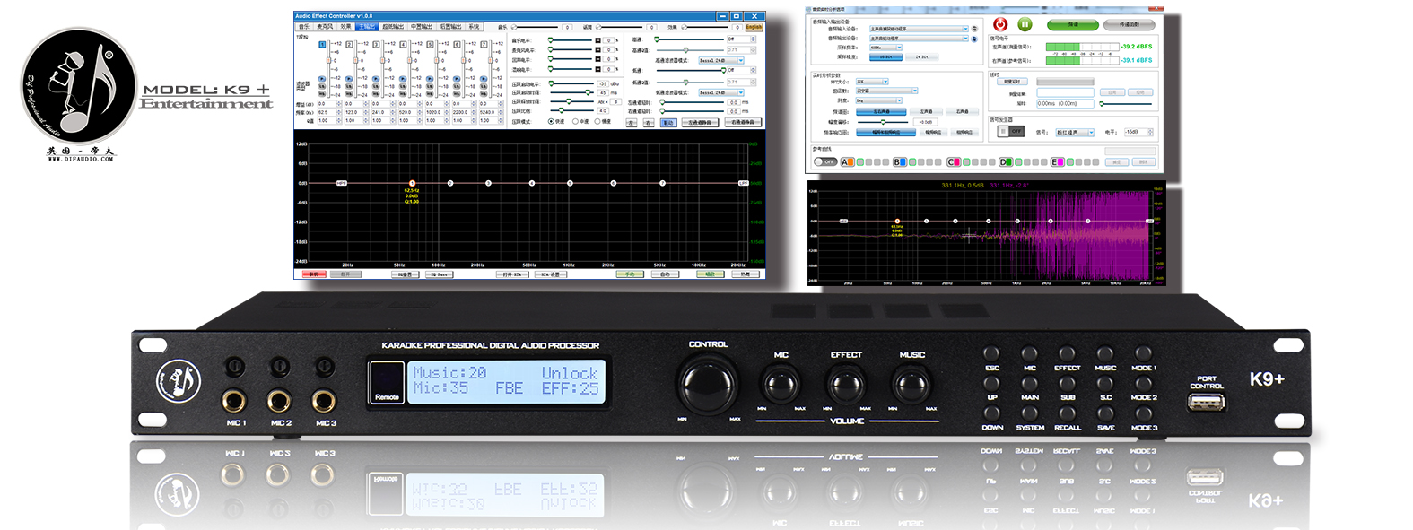Viewport: 1413px width, 530px height.
Task: Select reference curve D
Action: pyautogui.click(x=1006, y=162)
